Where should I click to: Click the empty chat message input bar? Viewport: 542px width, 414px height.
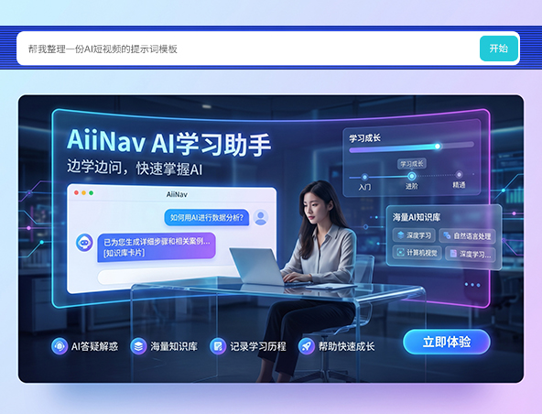pos(166,277)
